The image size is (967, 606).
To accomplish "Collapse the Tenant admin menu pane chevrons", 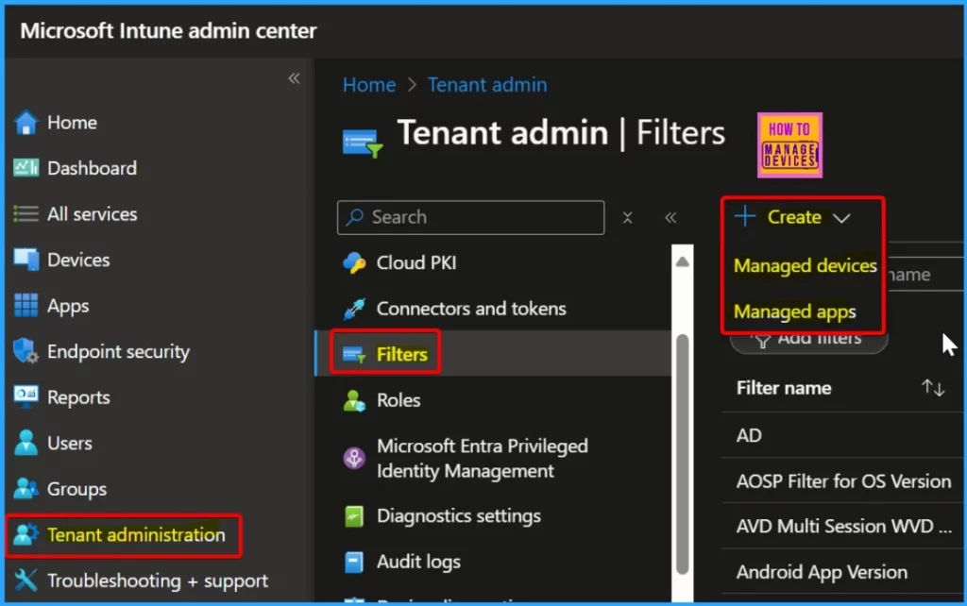I will [671, 218].
